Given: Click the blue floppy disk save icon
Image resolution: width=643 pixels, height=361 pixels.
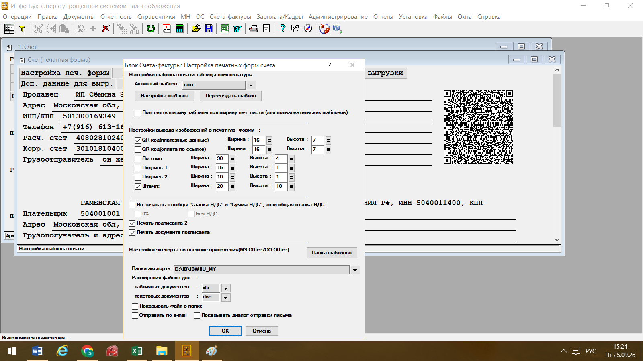Looking at the screenshot, I should pos(209,28).
